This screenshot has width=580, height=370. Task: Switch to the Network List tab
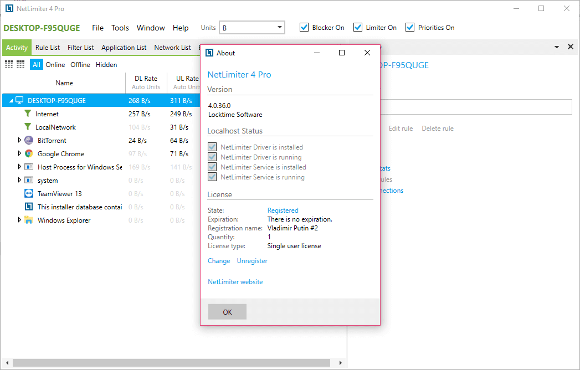point(172,48)
